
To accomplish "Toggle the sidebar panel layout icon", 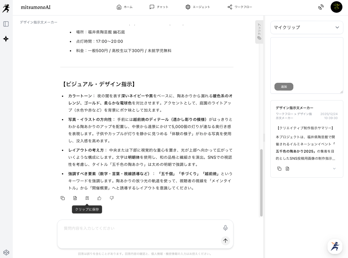I will (6, 24).
